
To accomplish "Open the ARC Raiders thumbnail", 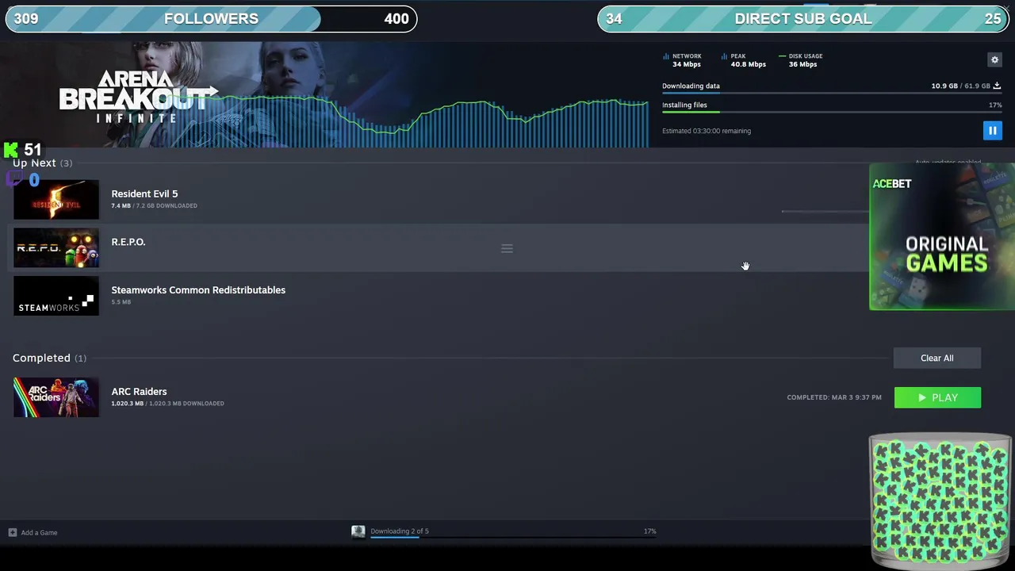I will pos(56,397).
